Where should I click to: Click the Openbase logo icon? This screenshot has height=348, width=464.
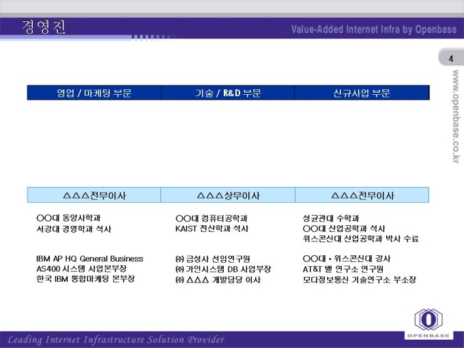pos(429,319)
